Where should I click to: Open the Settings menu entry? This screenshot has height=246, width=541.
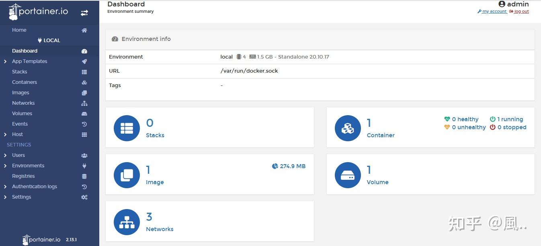[21, 197]
